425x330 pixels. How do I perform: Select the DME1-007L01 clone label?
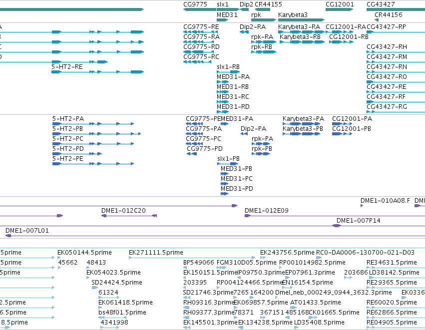click(27, 230)
